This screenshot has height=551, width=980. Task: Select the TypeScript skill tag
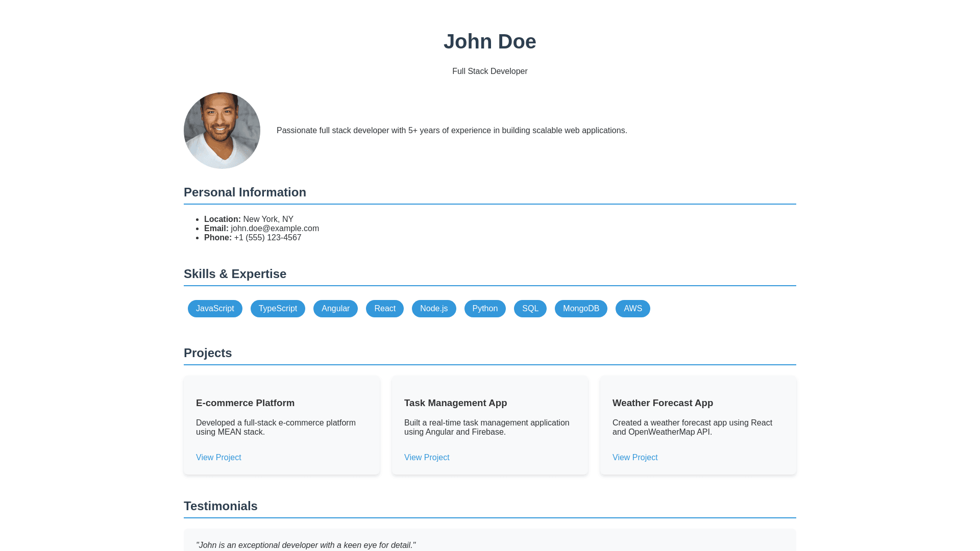click(278, 309)
